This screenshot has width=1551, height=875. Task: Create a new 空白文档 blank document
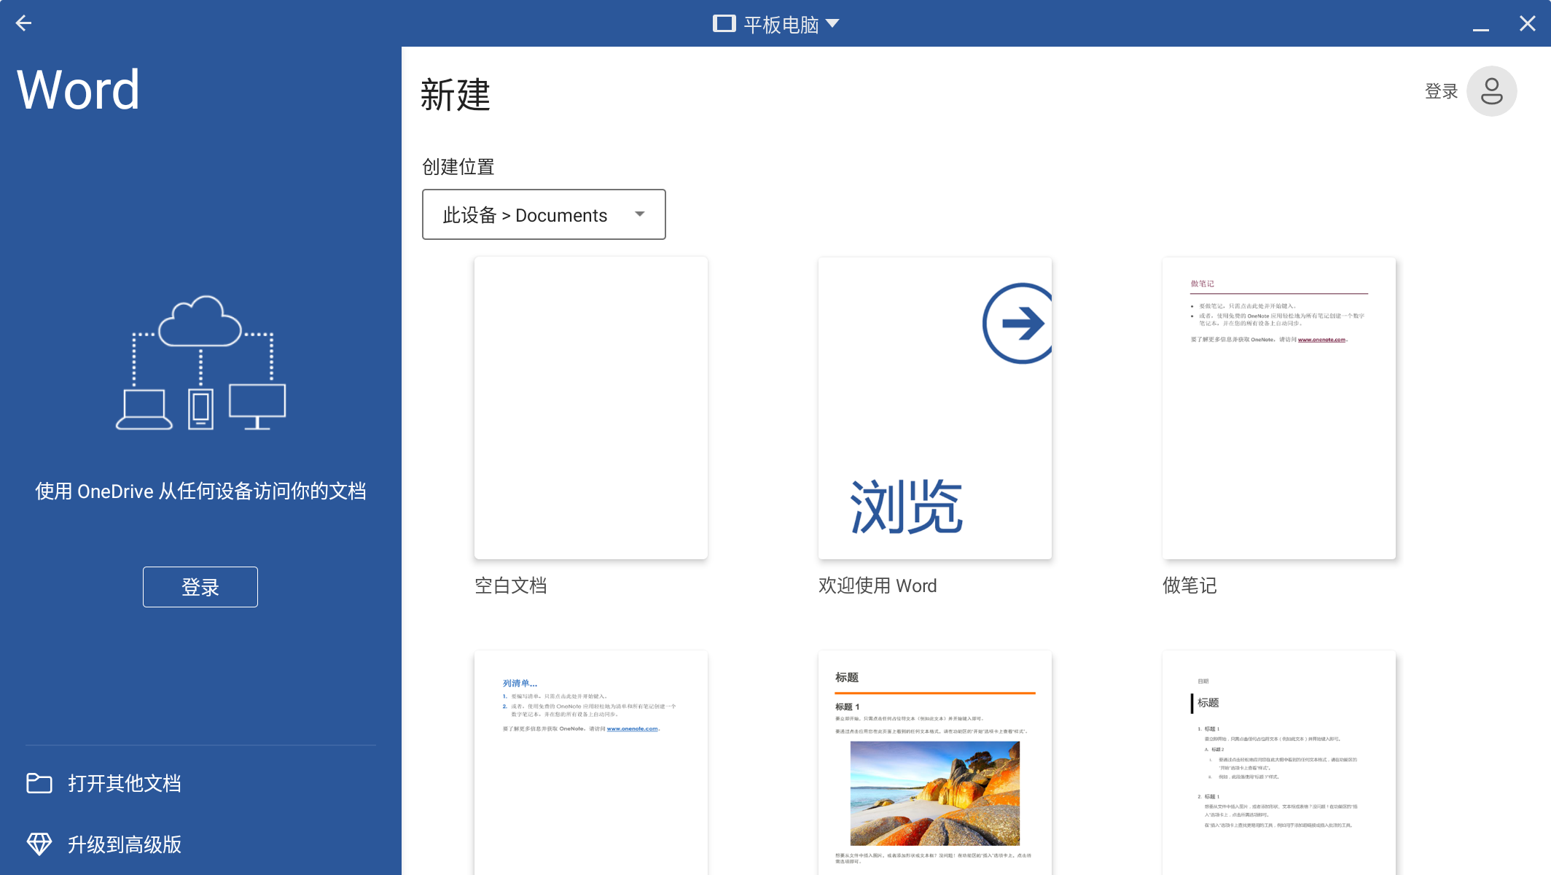tap(590, 408)
